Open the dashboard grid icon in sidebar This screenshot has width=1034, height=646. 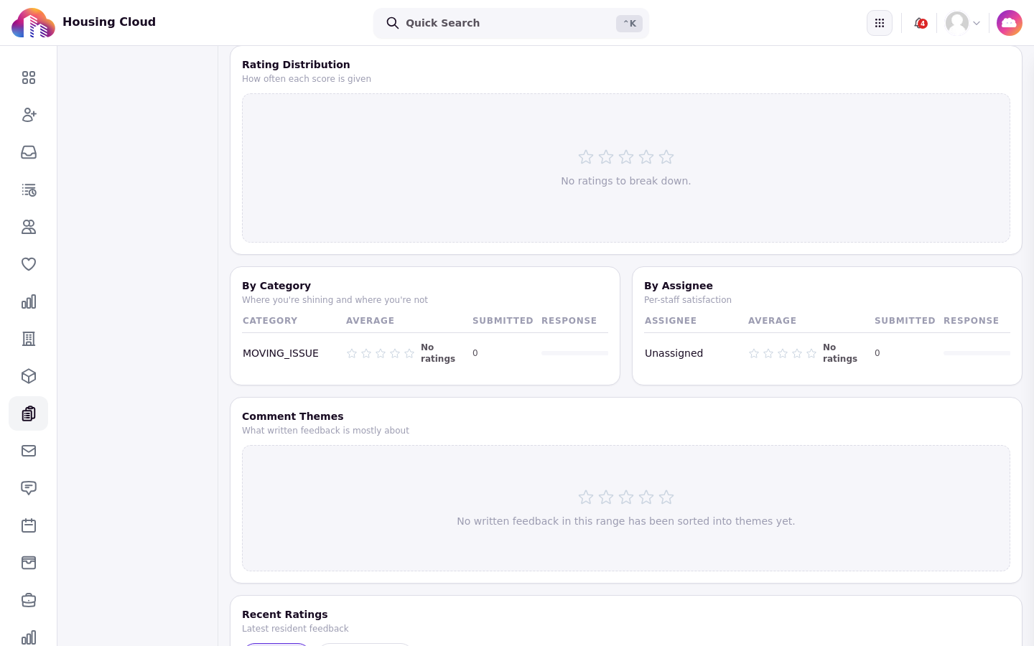[29, 78]
